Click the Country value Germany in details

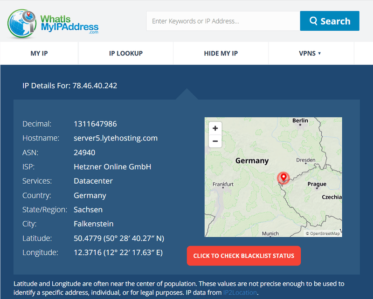point(90,196)
